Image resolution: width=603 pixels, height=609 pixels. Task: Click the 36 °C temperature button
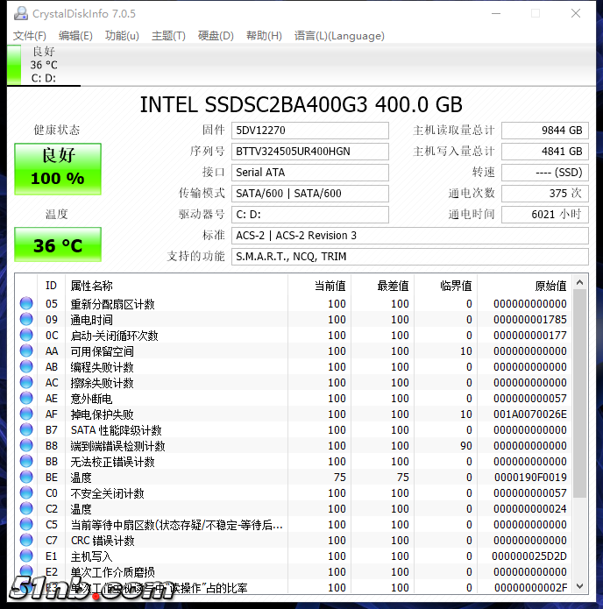pyautogui.click(x=58, y=245)
